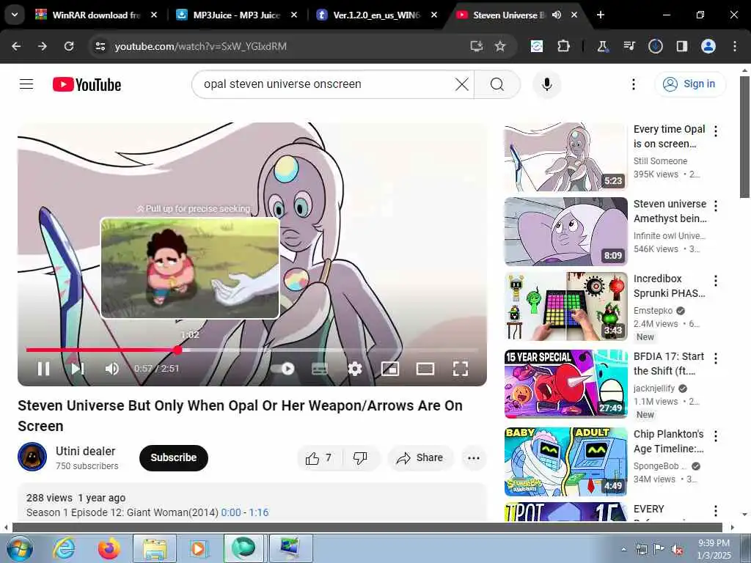Screen dimensions: 751x563
Task: Open BFDIA 17 video thumbnail
Action: (565, 384)
